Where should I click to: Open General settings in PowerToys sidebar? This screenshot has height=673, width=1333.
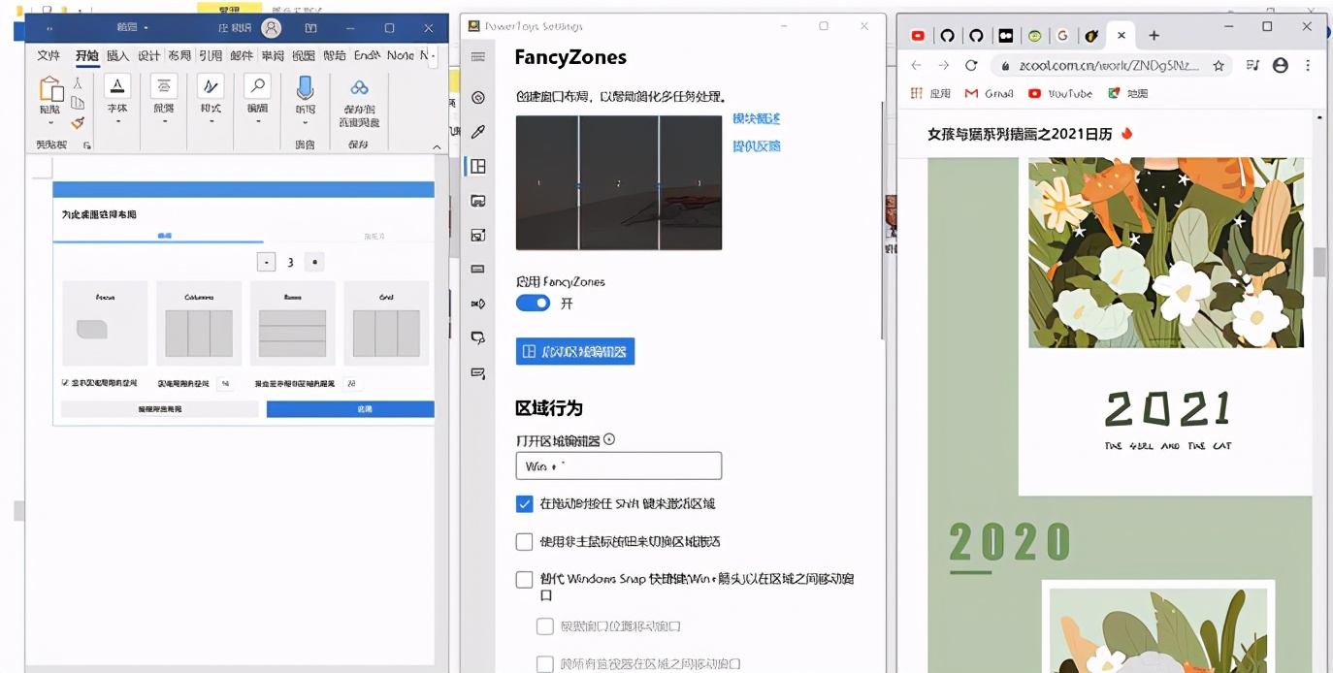click(477, 97)
